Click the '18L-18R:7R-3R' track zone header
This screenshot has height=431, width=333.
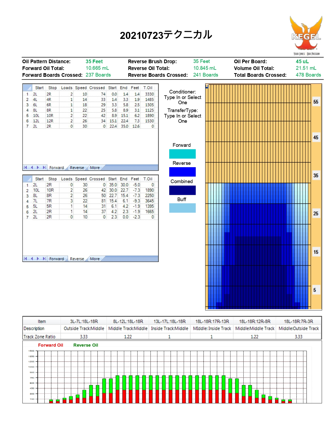pos(299,322)
